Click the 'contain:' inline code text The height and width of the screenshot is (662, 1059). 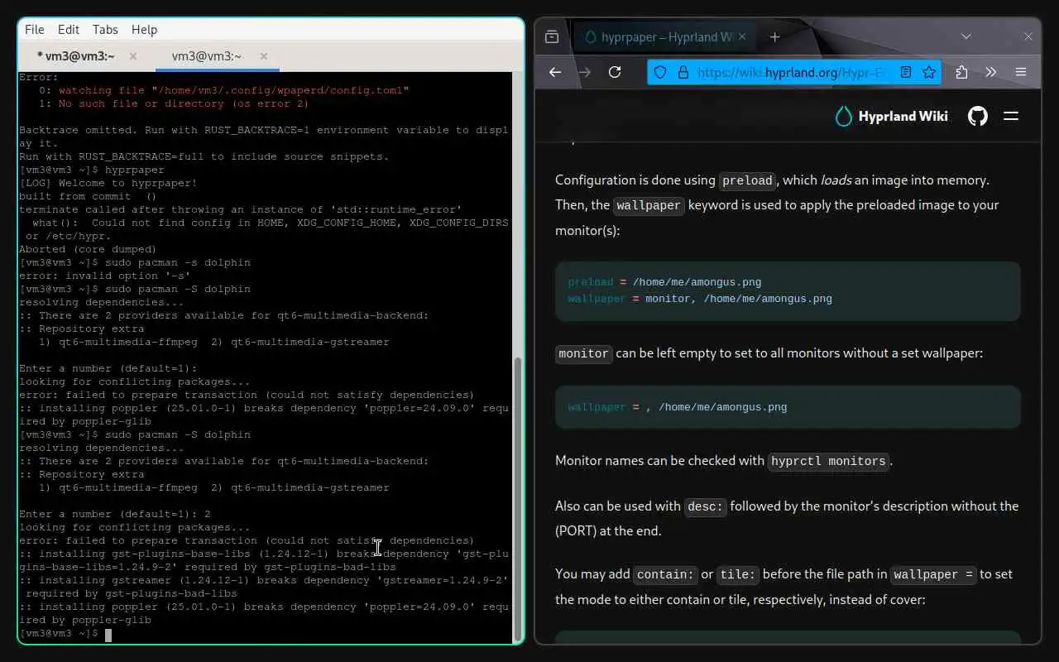coord(666,574)
